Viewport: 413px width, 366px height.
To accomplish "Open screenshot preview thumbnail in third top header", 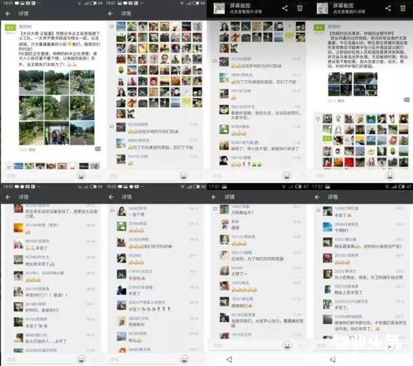I will tap(219, 8).
